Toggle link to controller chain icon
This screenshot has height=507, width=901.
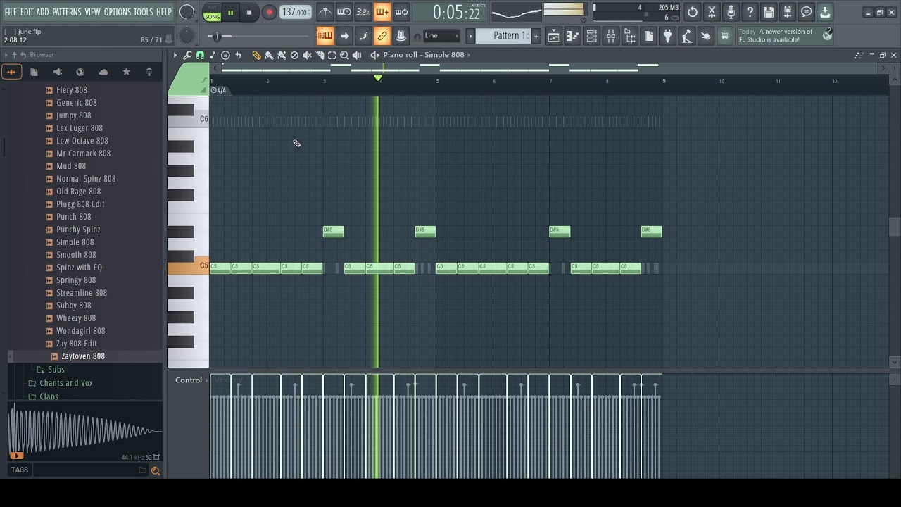point(382,36)
